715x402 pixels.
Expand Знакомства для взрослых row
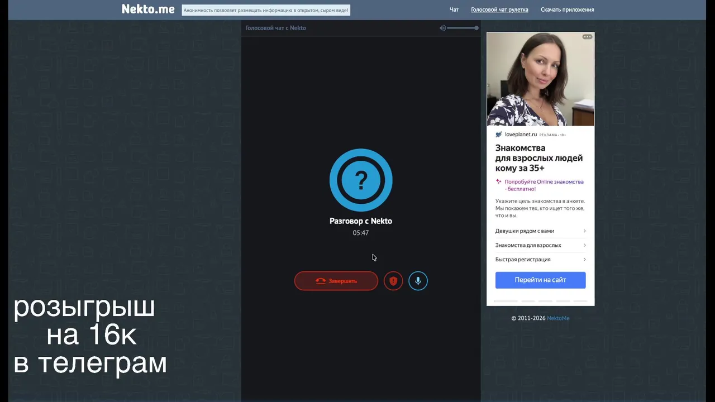tap(540, 245)
